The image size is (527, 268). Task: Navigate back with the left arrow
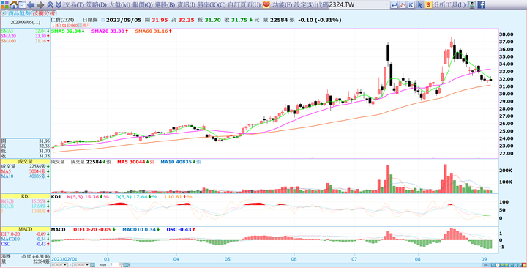[x=31, y=4]
